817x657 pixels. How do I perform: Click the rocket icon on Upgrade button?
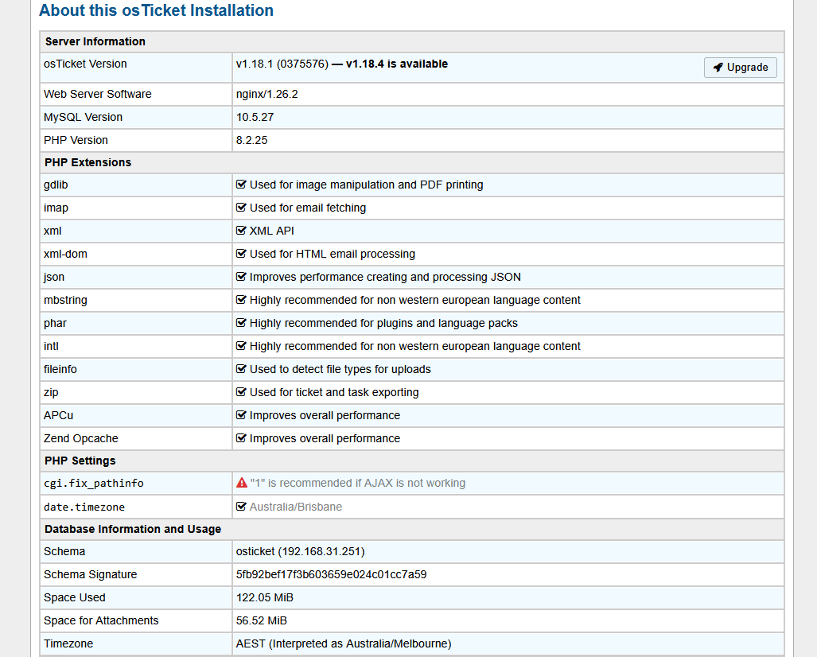[x=718, y=67]
